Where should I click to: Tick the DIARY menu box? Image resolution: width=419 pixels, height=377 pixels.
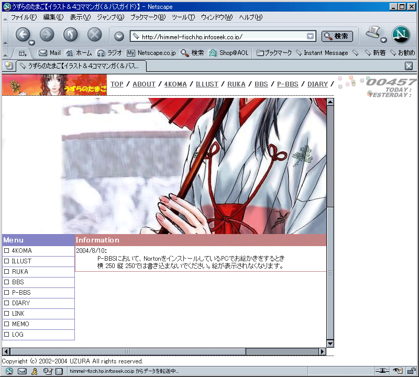click(x=7, y=303)
